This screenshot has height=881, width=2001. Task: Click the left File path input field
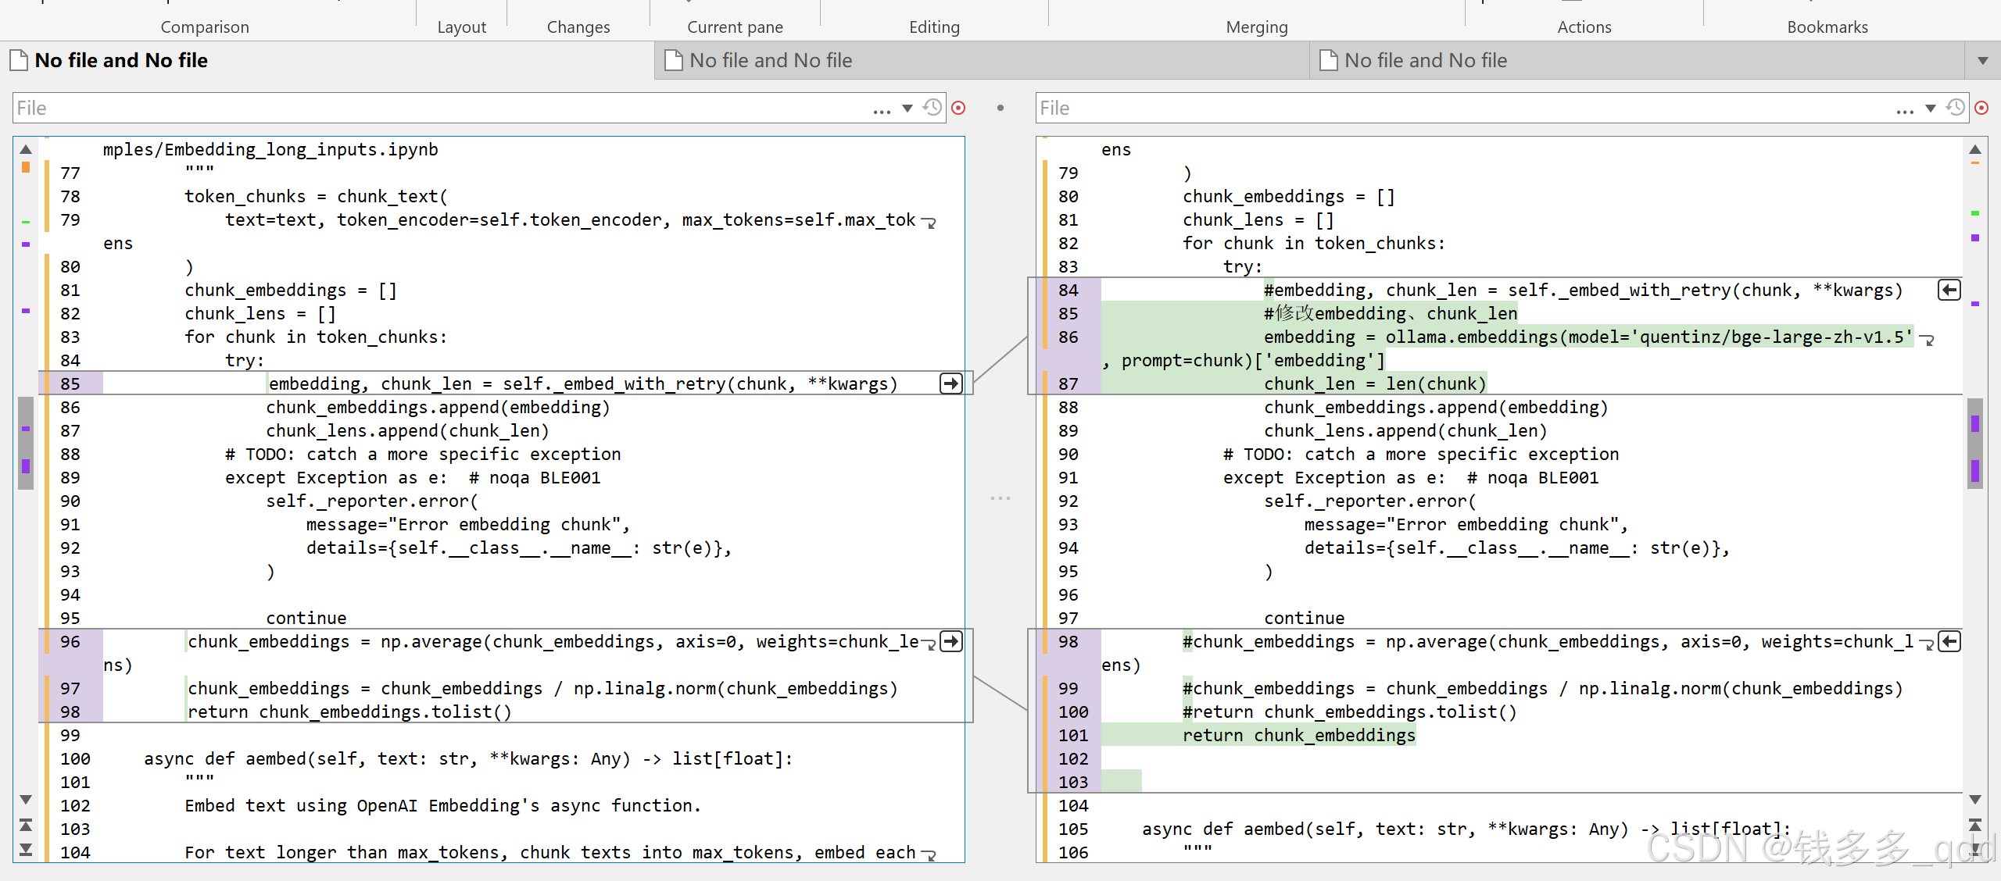coord(438,109)
